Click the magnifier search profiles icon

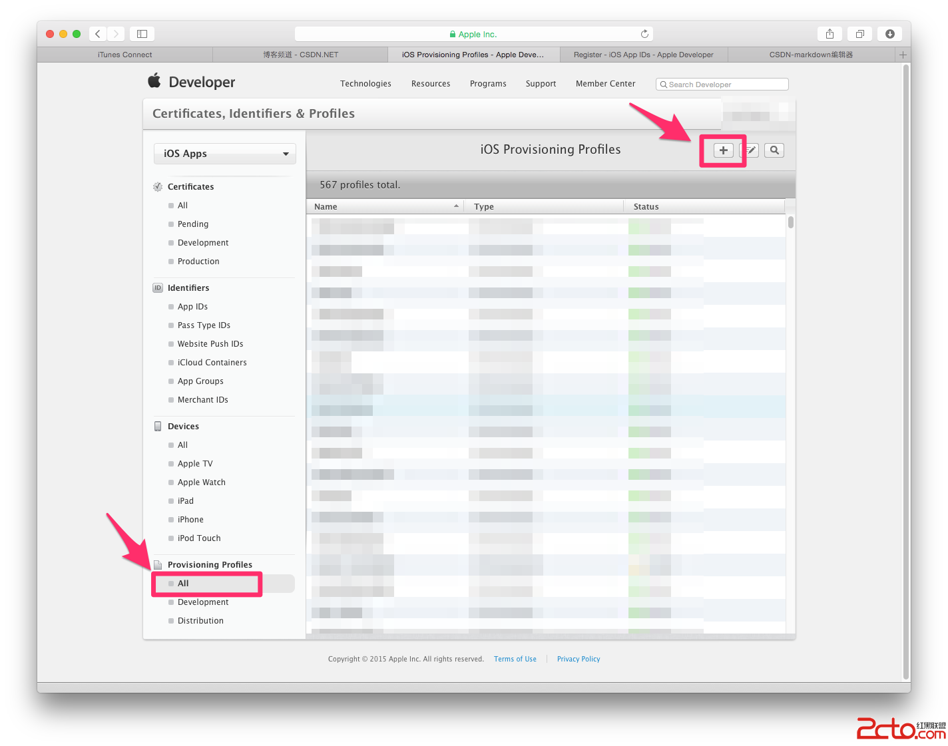coord(774,150)
